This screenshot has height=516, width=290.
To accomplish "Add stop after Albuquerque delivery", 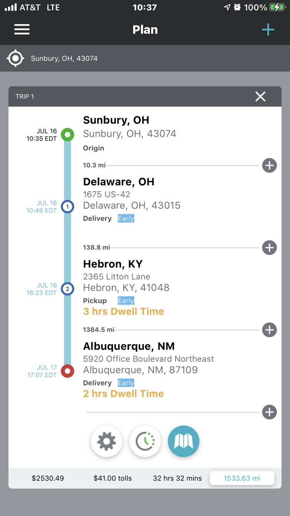I will (x=269, y=412).
